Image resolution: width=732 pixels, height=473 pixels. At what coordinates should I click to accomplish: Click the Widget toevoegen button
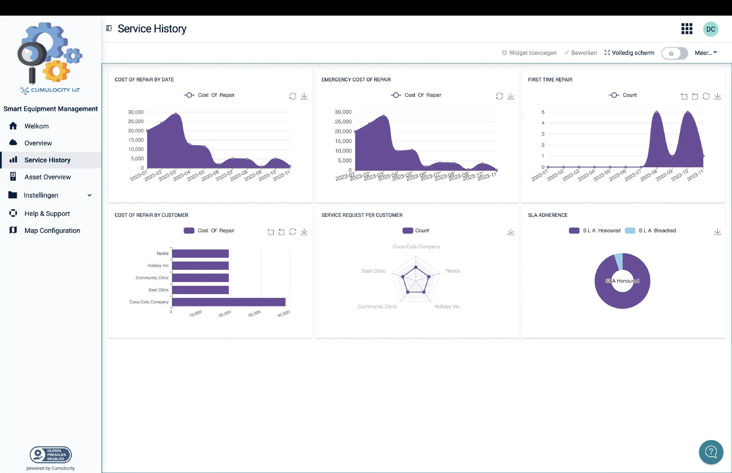tap(529, 53)
